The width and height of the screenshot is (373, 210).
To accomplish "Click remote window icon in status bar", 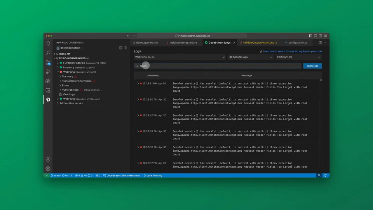I will (47, 175).
